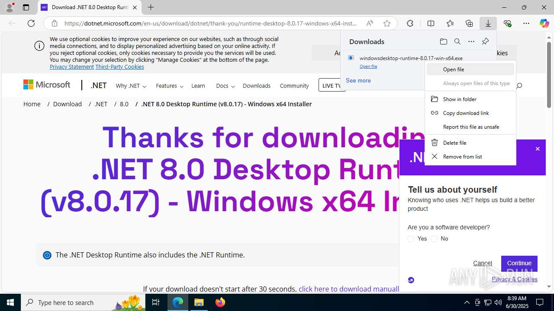Click the Continue button
Image resolution: width=554 pixels, height=311 pixels.
[x=519, y=263]
